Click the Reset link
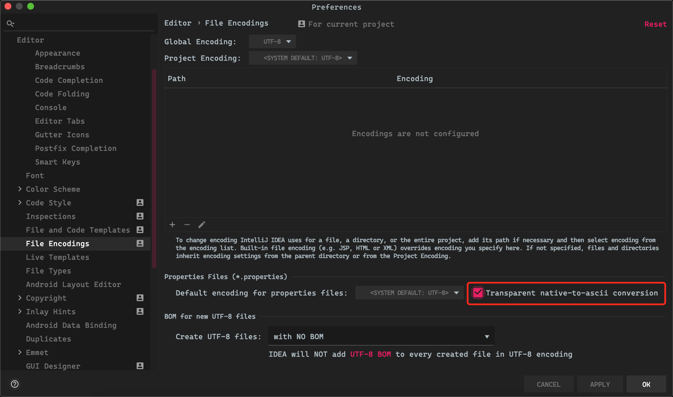 click(655, 24)
